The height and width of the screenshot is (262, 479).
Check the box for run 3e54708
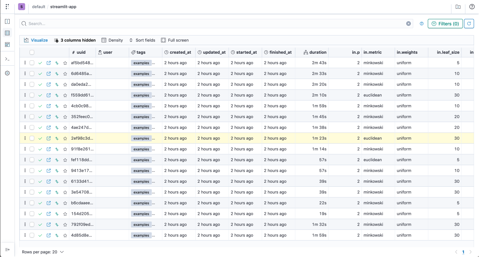[x=32, y=192]
